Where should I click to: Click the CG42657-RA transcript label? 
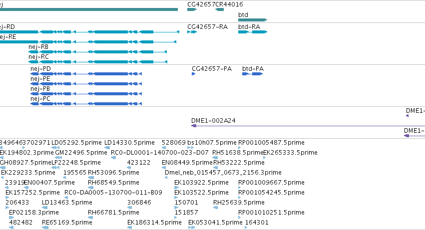pos(208,27)
